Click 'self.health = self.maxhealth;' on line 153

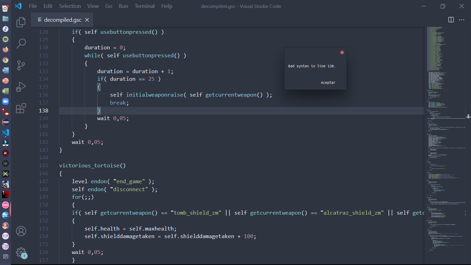coord(131,229)
